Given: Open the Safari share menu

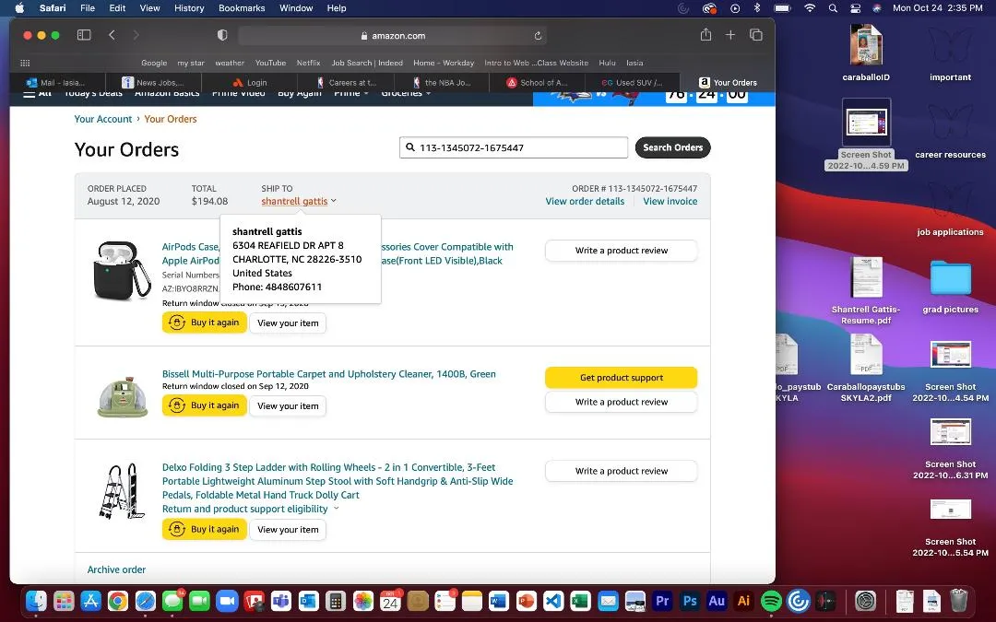Looking at the screenshot, I should pyautogui.click(x=705, y=35).
